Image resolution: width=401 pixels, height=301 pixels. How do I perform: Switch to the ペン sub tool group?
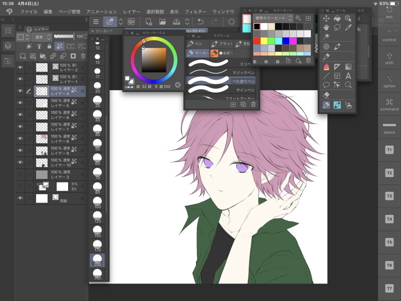(x=195, y=44)
